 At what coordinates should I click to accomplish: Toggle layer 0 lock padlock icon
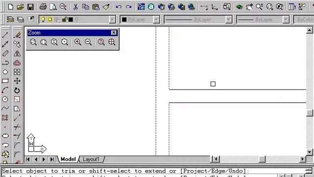64,20
